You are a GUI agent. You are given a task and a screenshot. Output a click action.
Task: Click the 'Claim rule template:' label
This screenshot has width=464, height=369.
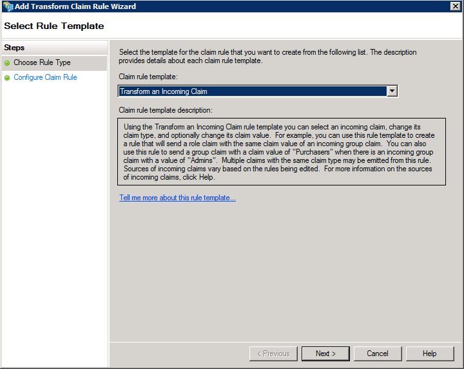pos(148,77)
